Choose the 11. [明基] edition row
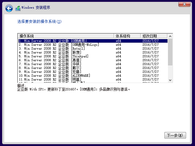 (x=93, y=79)
